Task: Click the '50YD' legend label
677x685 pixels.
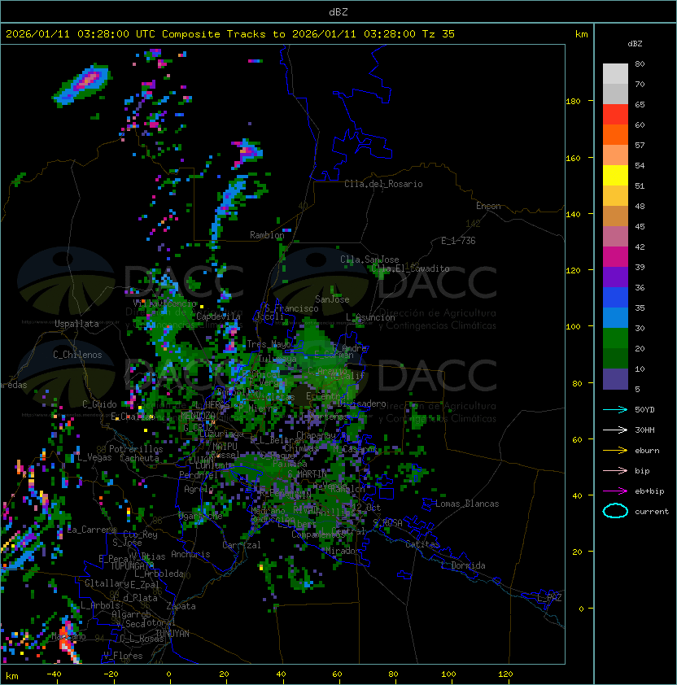Action: 644,409
